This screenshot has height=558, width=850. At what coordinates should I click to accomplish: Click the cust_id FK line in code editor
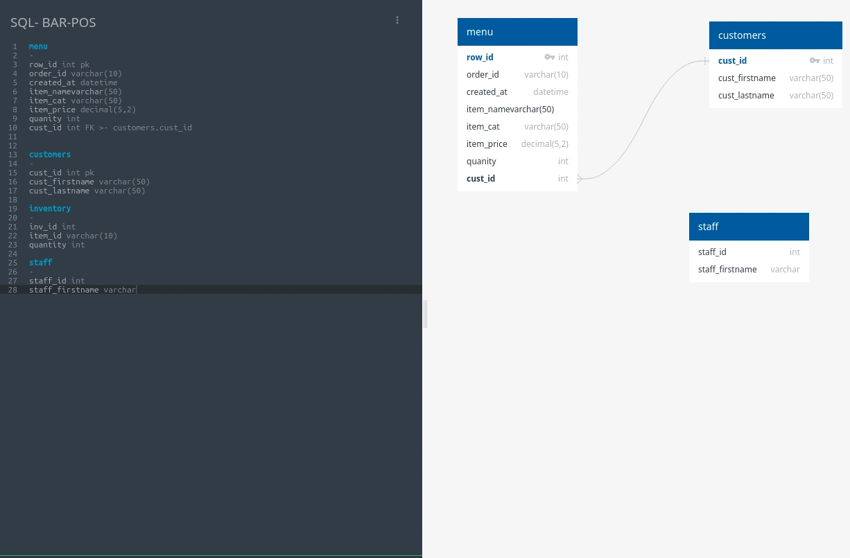(110, 128)
